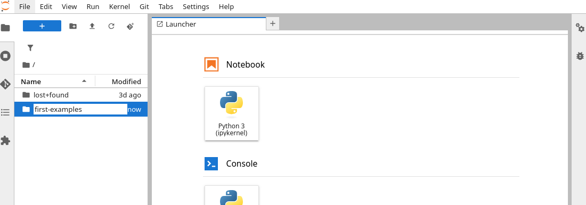Open the Edit menu
The width and height of the screenshot is (586, 205).
46,7
